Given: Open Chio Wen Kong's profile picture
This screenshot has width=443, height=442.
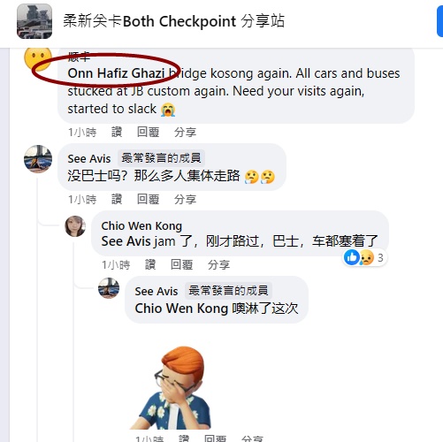Looking at the screenshot, I should coord(75,226).
